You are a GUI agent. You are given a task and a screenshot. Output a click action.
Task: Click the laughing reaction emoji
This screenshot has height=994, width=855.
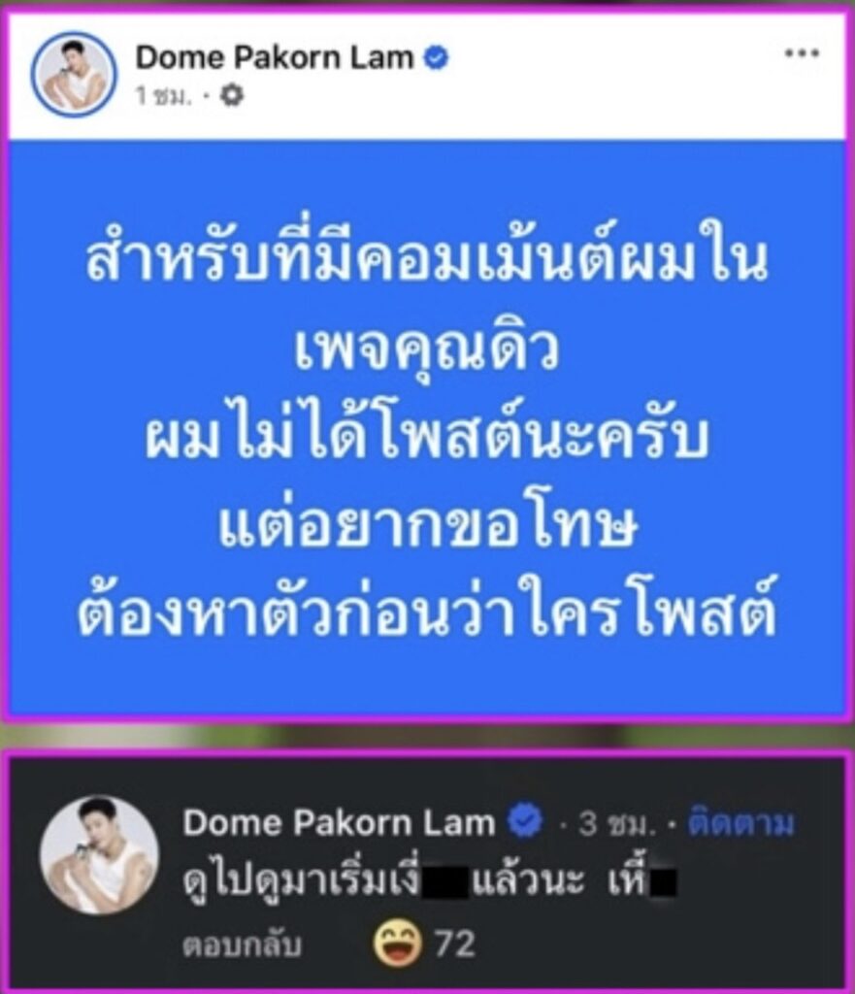[397, 943]
